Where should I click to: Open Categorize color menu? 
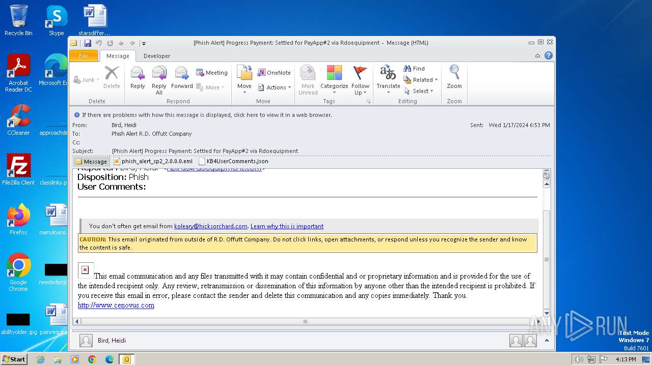pos(334,80)
